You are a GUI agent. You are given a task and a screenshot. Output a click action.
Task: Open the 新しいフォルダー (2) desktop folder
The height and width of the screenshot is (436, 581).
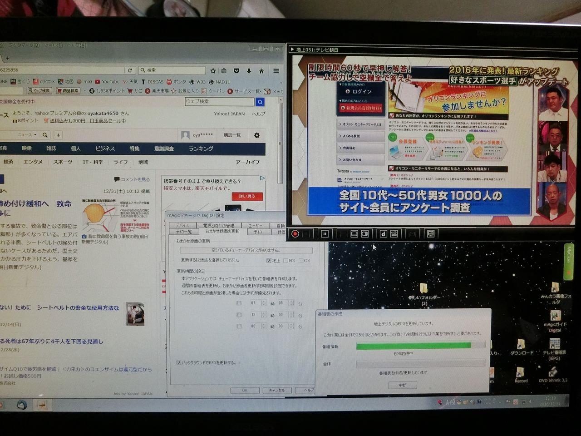(424, 293)
